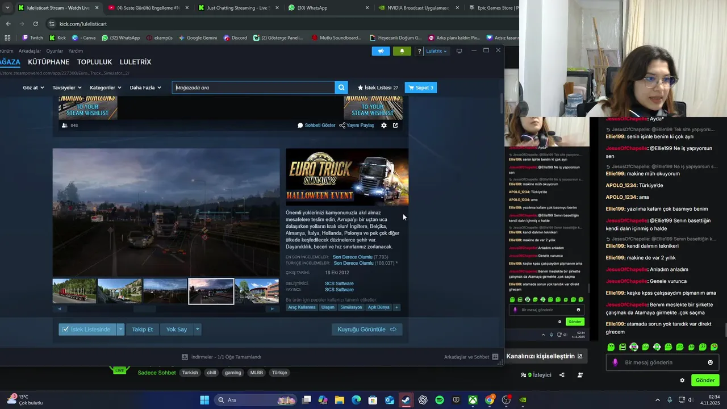Click the Araç Kullanma tag

click(302, 307)
